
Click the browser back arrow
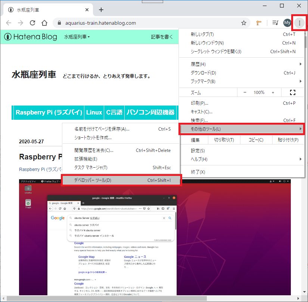(x=9, y=23)
